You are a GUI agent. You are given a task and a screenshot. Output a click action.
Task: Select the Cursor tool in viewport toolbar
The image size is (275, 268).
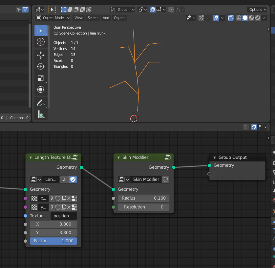[x=41, y=42]
